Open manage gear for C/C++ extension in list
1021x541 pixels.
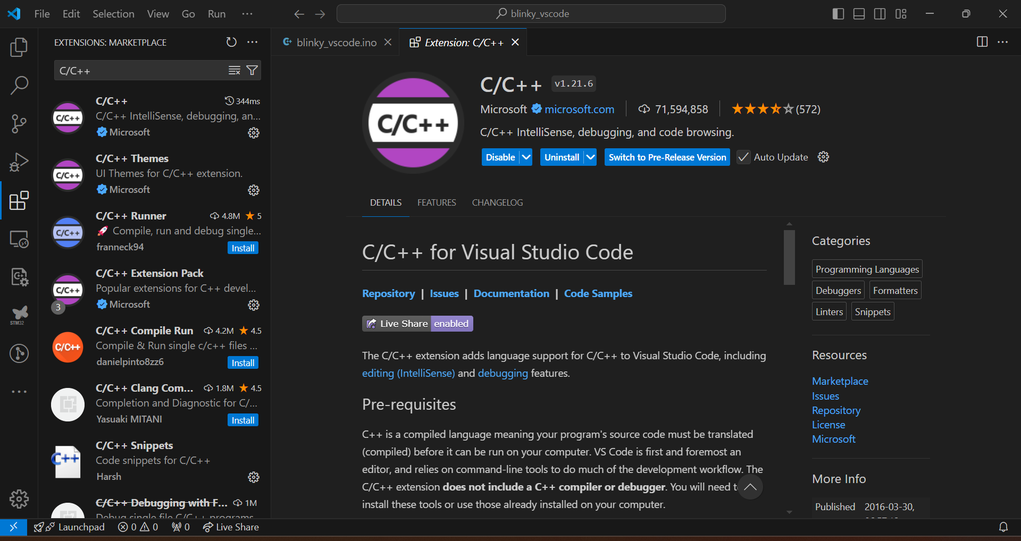click(x=254, y=133)
